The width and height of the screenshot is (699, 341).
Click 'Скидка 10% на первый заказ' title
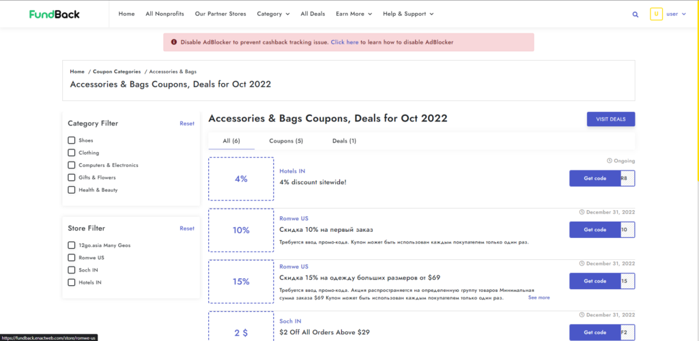(326, 230)
